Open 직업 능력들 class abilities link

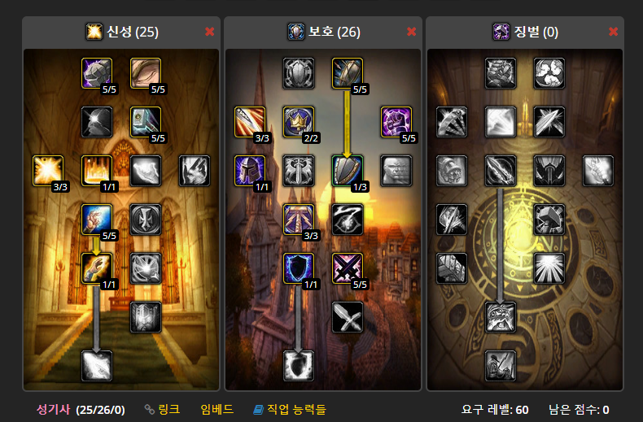(290, 409)
